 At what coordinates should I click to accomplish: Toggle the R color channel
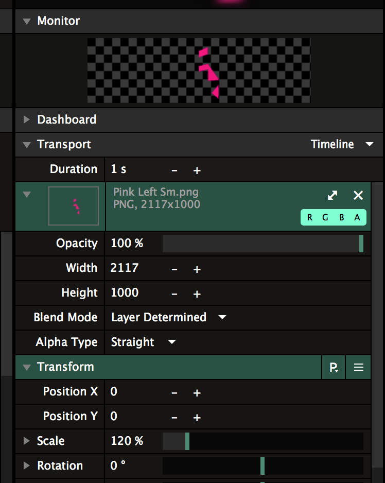(310, 217)
